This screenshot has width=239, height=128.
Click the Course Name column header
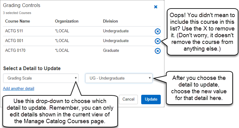coord(17,21)
